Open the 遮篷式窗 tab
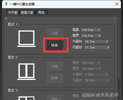Viewport: 123px width, 100px height. (x=27, y=12)
